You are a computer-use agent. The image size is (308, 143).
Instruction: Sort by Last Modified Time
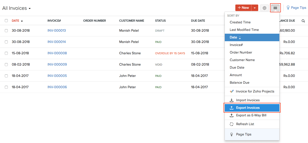244,30
